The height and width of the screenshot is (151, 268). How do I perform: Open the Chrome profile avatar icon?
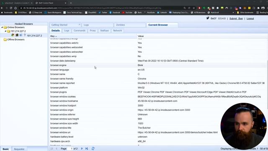(x=263, y=8)
